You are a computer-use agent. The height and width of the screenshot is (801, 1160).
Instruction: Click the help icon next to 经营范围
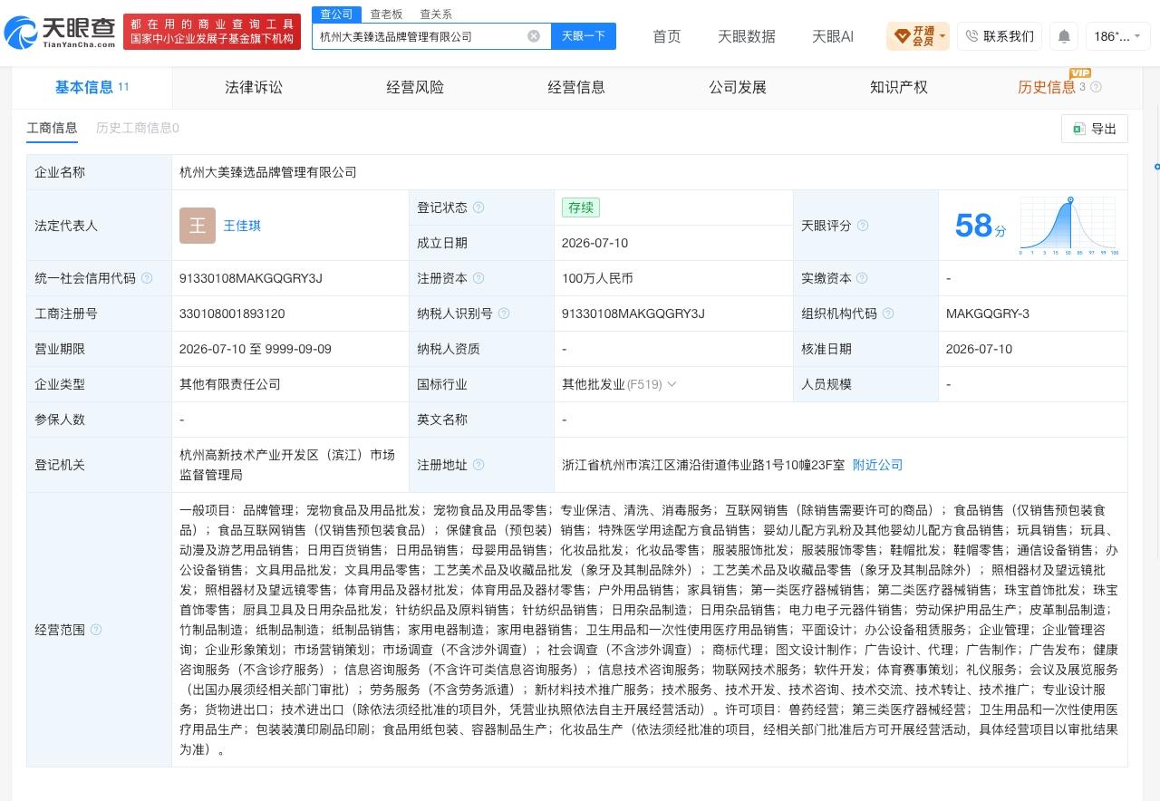pyautogui.click(x=96, y=630)
